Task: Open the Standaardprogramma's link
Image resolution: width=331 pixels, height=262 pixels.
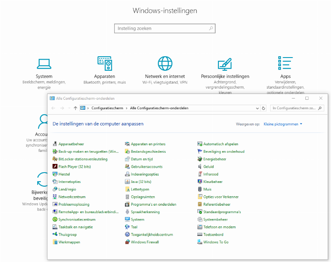Action: (222, 212)
